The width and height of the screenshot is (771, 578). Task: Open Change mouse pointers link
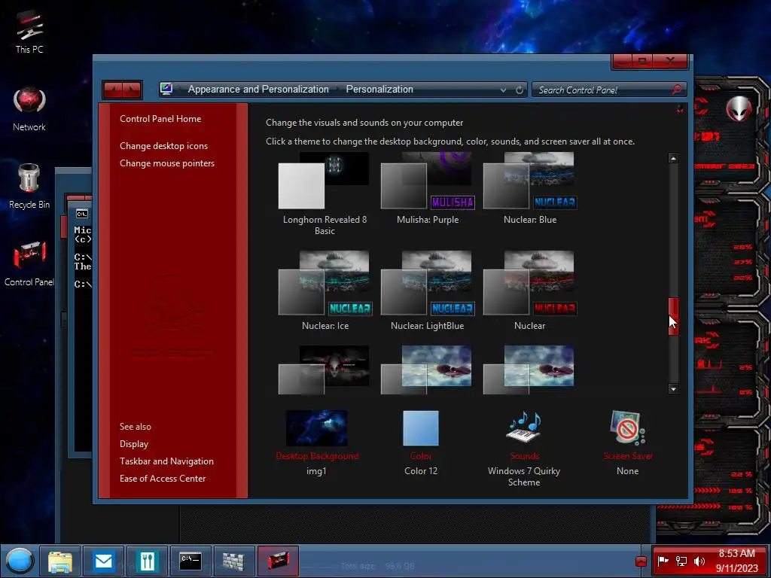[167, 163]
